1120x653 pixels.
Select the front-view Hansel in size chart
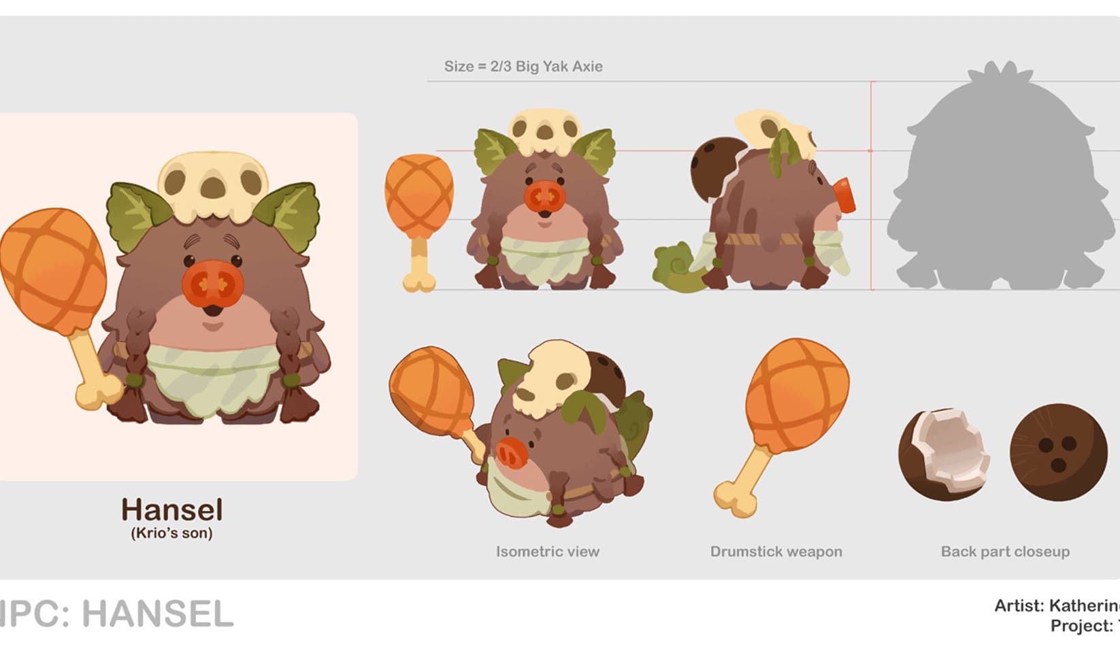(x=545, y=204)
